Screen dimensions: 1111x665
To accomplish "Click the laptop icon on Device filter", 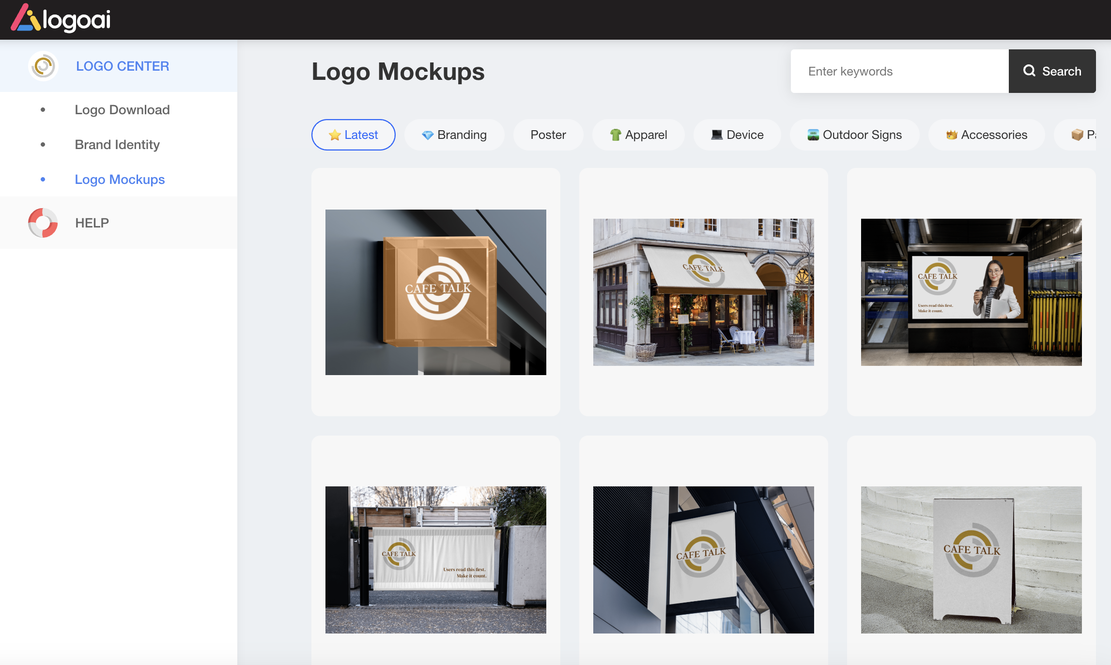I will [x=716, y=135].
